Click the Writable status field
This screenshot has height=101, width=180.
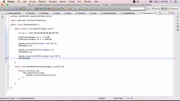pos(102,98)
